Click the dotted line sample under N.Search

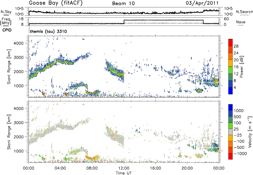pyautogui.click(x=245, y=15)
